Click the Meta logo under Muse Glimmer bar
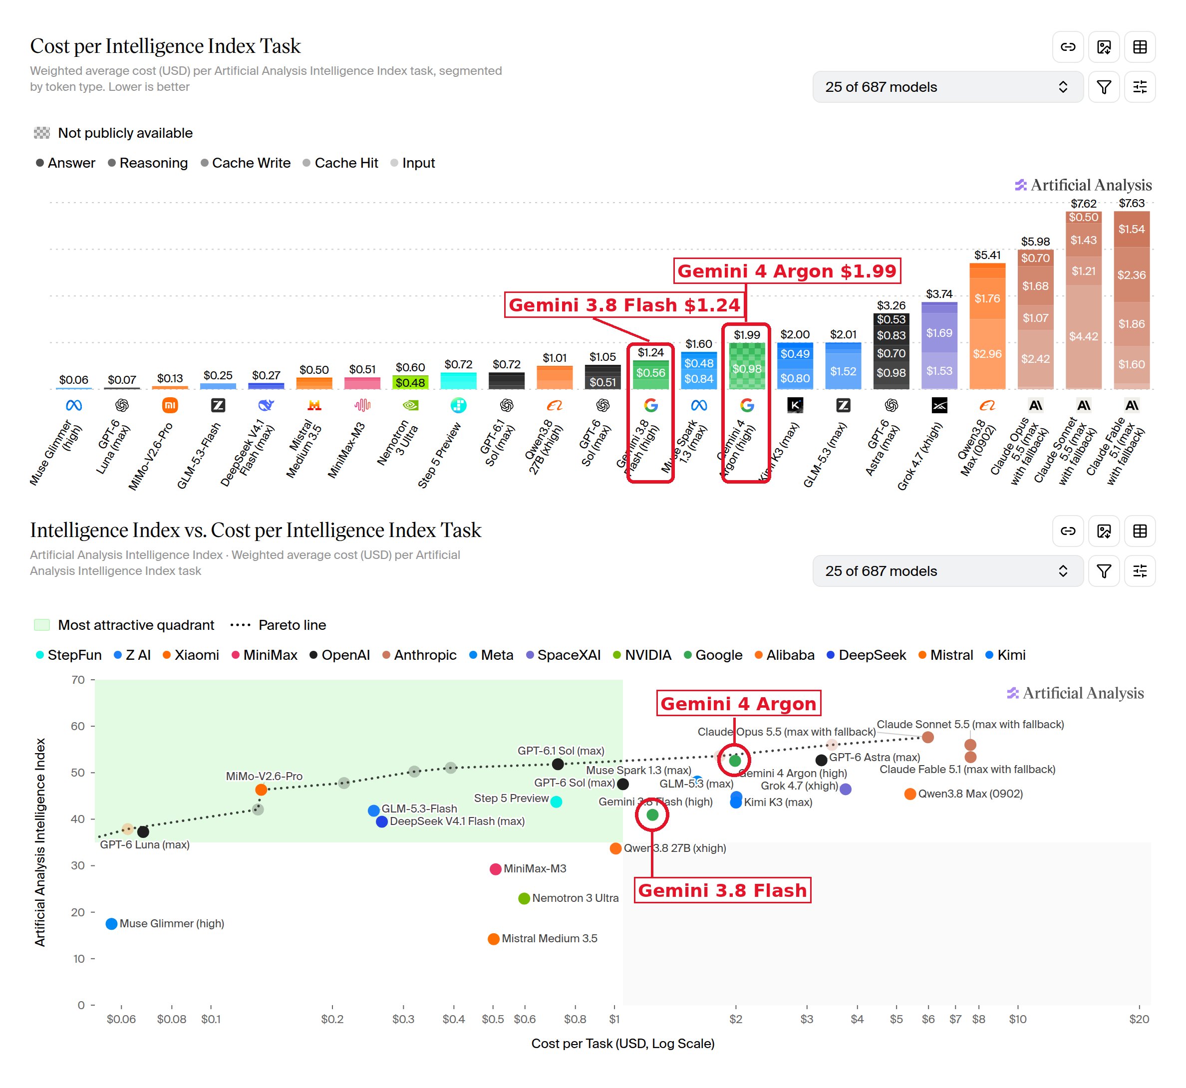 click(73, 405)
